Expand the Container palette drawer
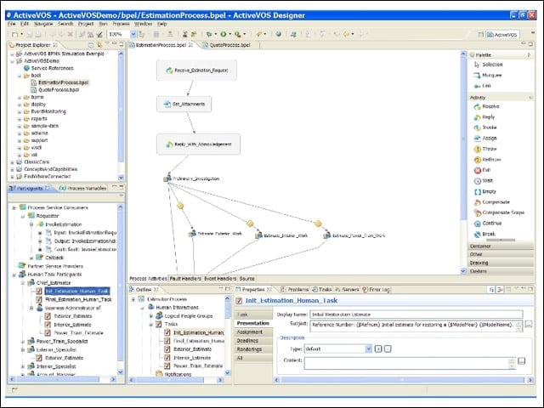The width and height of the screenshot is (544, 408). pyautogui.click(x=501, y=246)
